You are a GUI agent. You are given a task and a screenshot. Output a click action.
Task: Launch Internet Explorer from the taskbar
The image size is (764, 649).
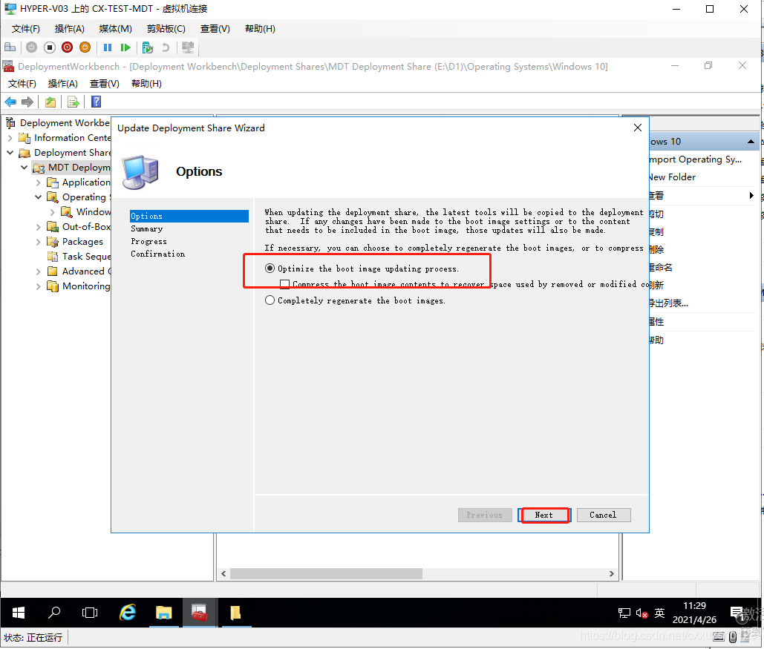[128, 613]
